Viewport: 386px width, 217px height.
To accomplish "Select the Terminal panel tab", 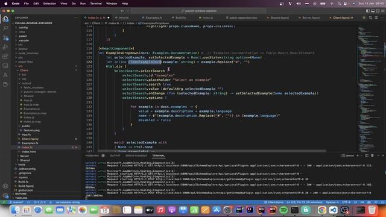I will tap(159, 156).
